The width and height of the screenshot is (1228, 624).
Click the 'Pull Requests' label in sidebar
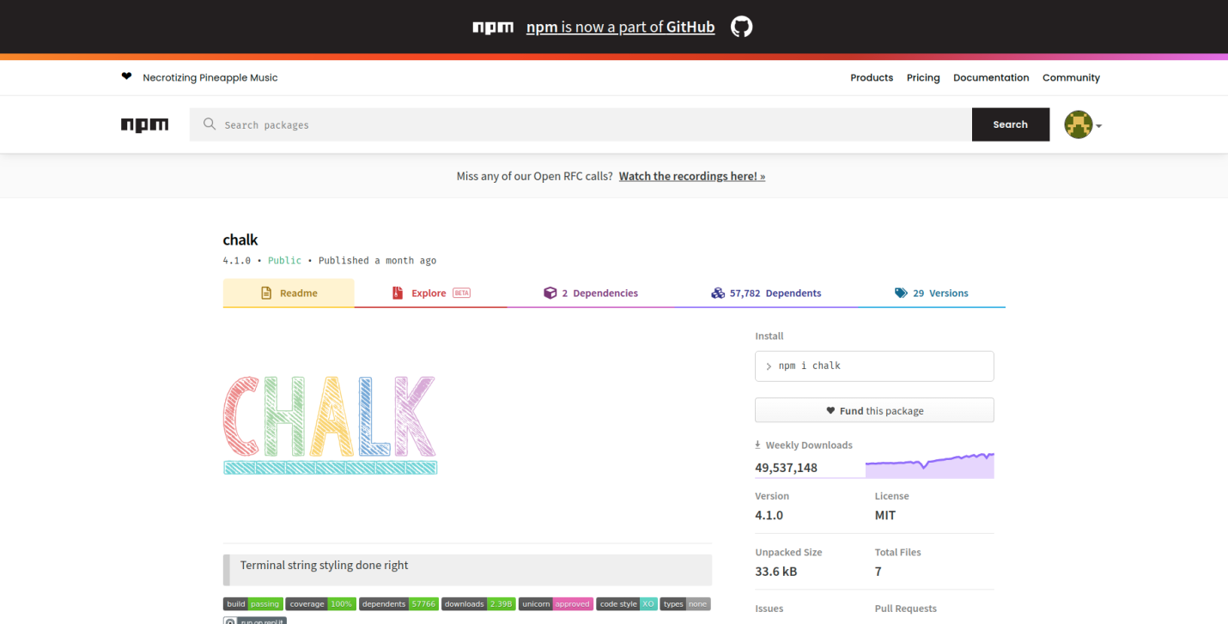906,609
